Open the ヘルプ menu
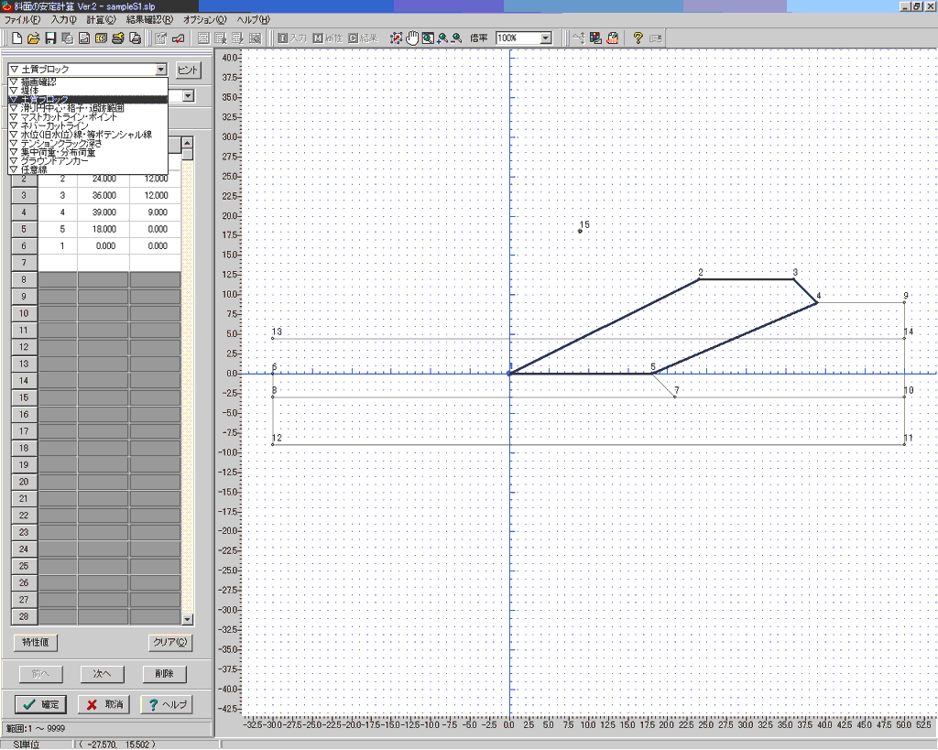Viewport: 938px width, 750px height. 253,20
